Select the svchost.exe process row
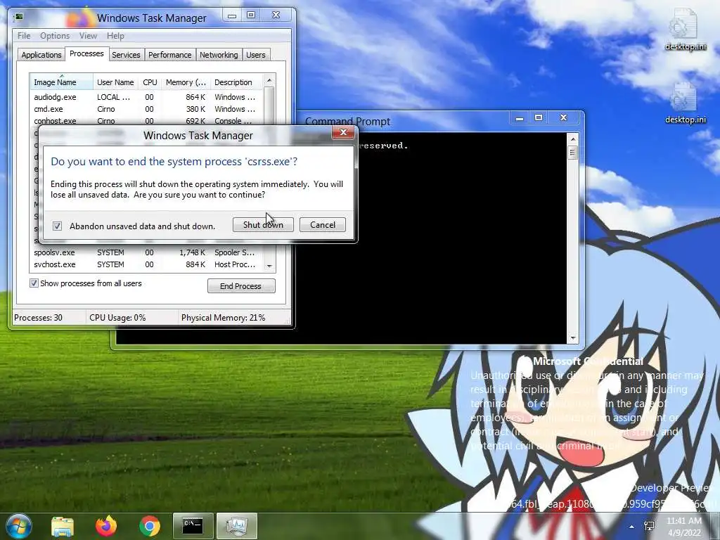Image resolution: width=720 pixels, height=540 pixels. pyautogui.click(x=147, y=264)
